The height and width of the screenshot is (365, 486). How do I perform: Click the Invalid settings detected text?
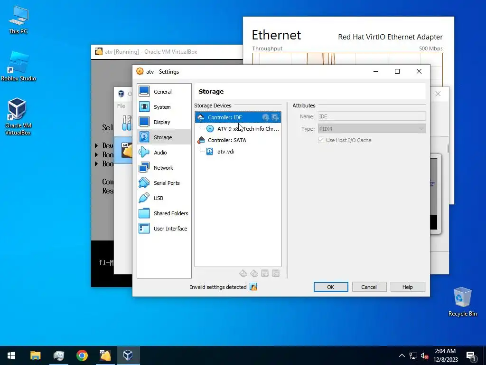pyautogui.click(x=218, y=287)
